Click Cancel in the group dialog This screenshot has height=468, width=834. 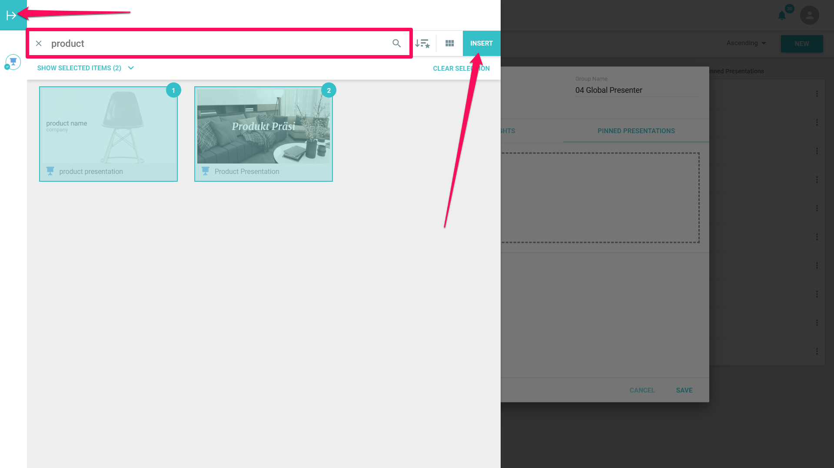[x=642, y=390]
